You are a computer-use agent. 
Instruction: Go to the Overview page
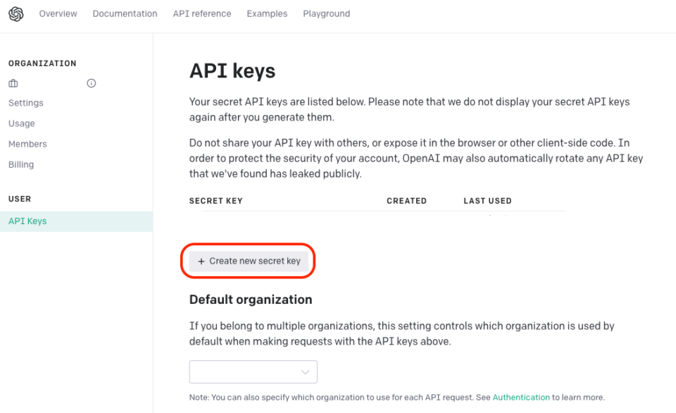pos(58,13)
